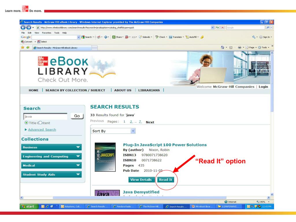The image size is (296, 222).
Task: Click the highlighter pen icon in Google toolbar
Action: coord(202,37)
